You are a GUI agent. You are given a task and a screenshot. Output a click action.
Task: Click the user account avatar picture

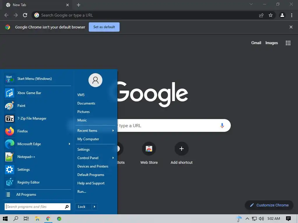[x=95, y=80]
